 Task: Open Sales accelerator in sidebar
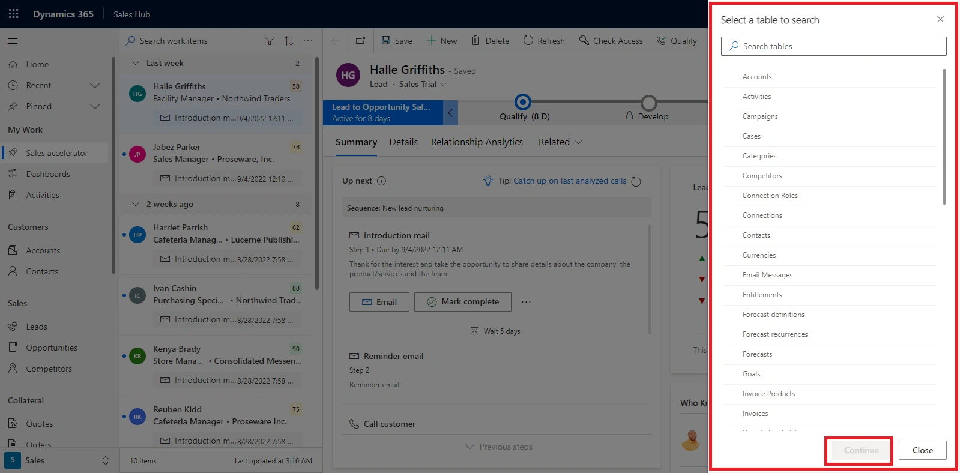[56, 153]
